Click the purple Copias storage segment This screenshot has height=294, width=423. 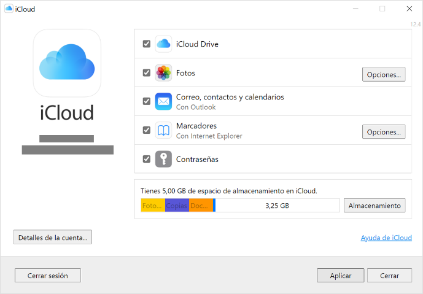coord(177,206)
